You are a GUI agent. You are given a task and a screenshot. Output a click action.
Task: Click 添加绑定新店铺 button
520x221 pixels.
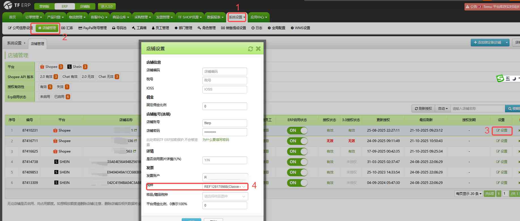pyautogui.click(x=487, y=42)
